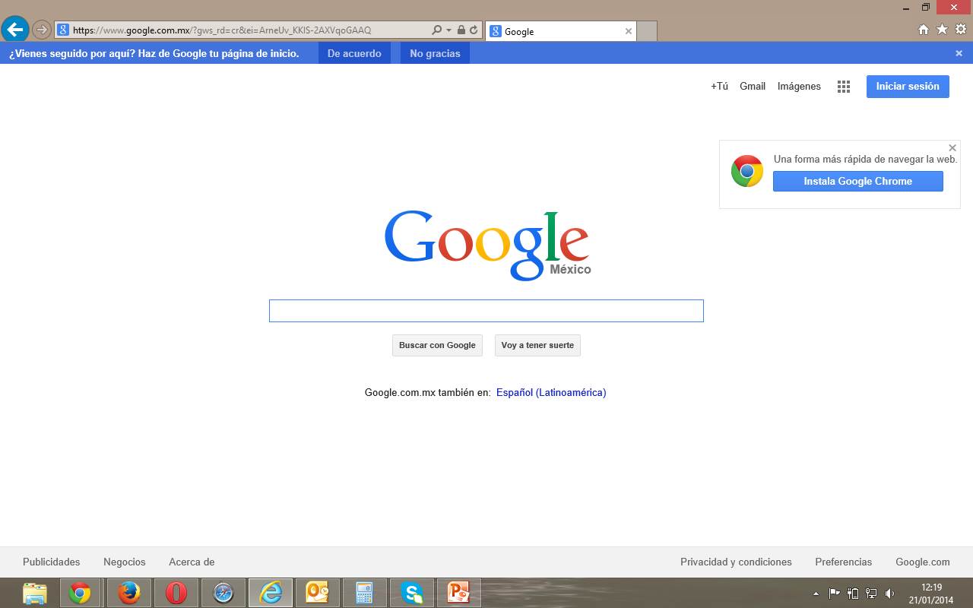Click the Chrome logo in promo box
The height and width of the screenshot is (608, 973).
pos(747,171)
